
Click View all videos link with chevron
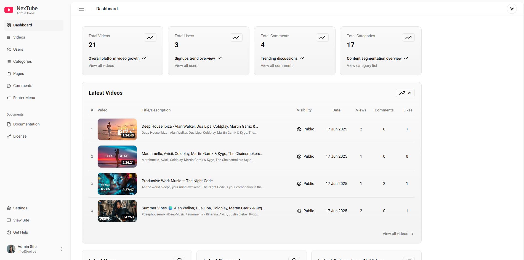coord(398,234)
